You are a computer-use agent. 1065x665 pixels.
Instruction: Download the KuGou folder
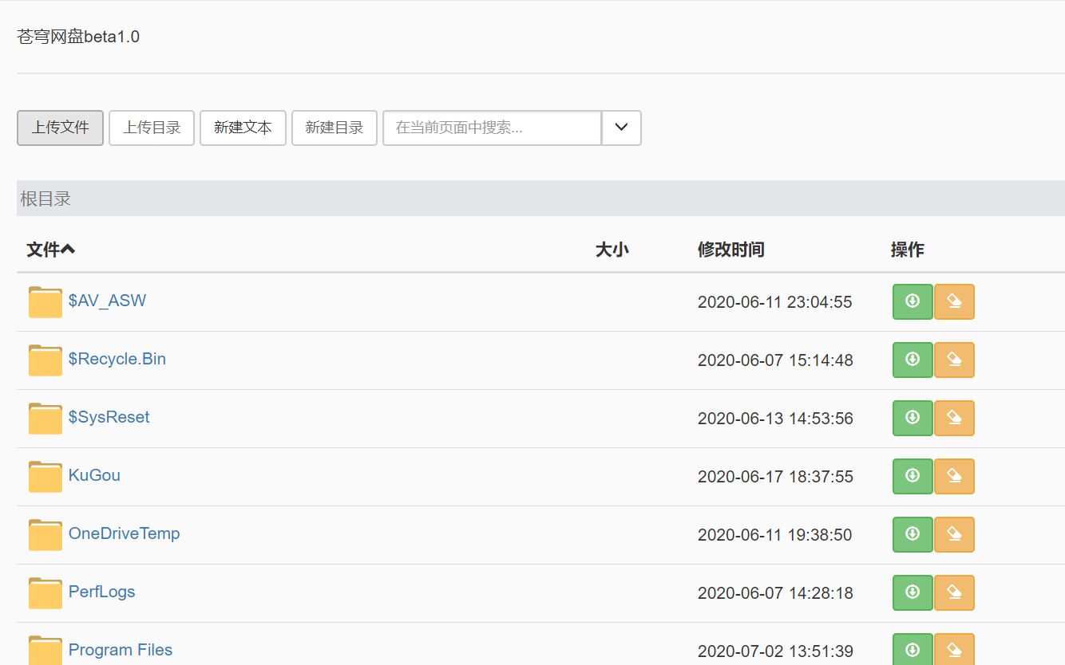[x=913, y=476]
